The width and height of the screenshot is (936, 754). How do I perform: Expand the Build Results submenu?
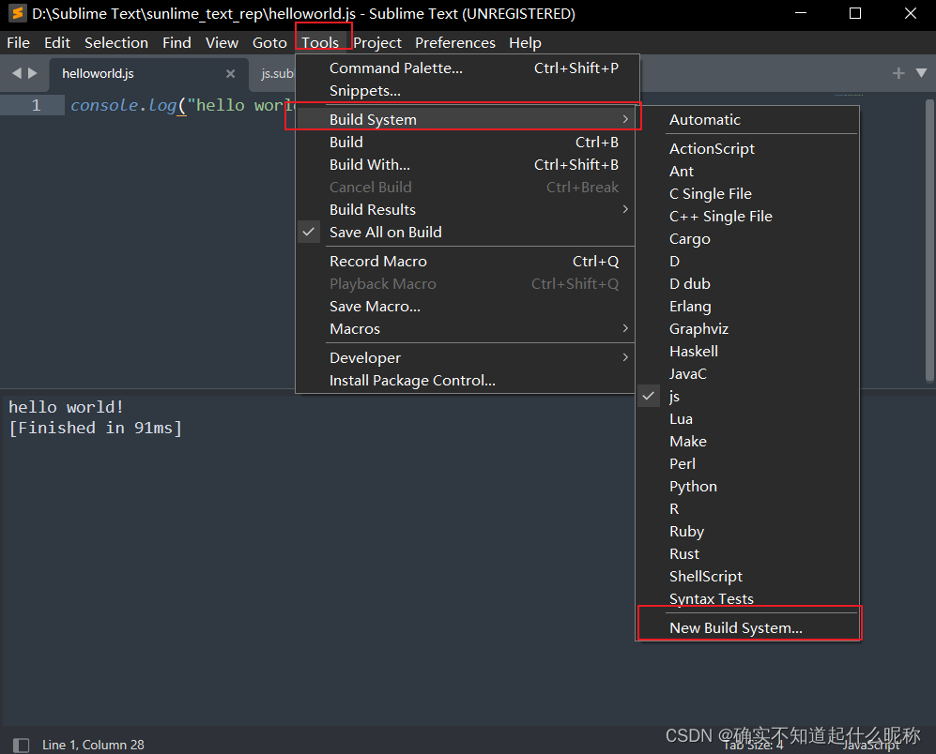(x=468, y=209)
